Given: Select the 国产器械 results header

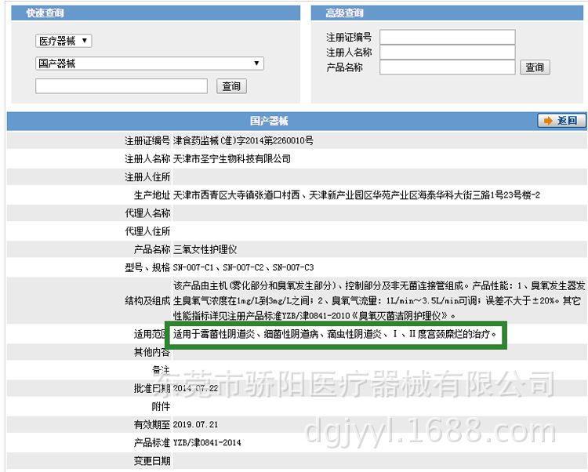Looking at the screenshot, I should pos(269,121).
